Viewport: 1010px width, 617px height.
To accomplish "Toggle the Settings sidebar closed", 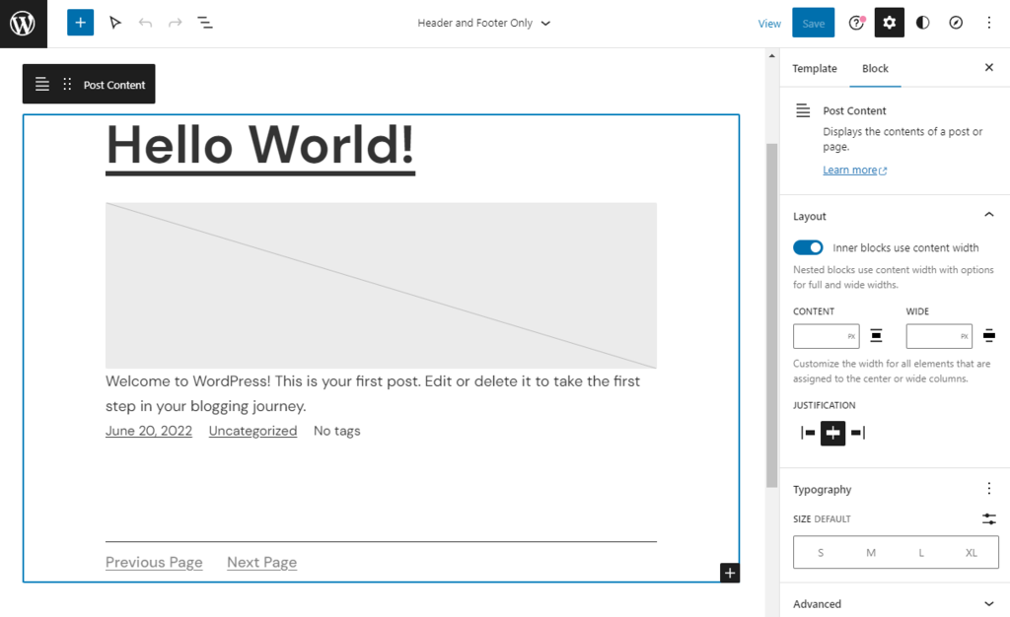I will coord(889,22).
